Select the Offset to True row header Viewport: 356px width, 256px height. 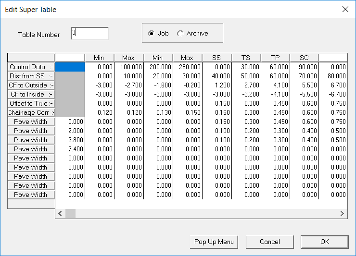[x=31, y=104]
